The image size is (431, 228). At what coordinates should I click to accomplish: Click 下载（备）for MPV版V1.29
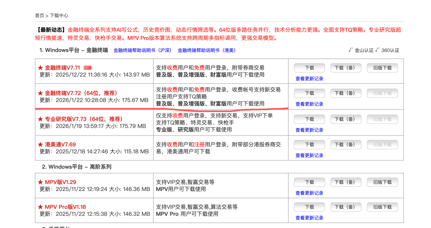pyautogui.click(x=346, y=183)
